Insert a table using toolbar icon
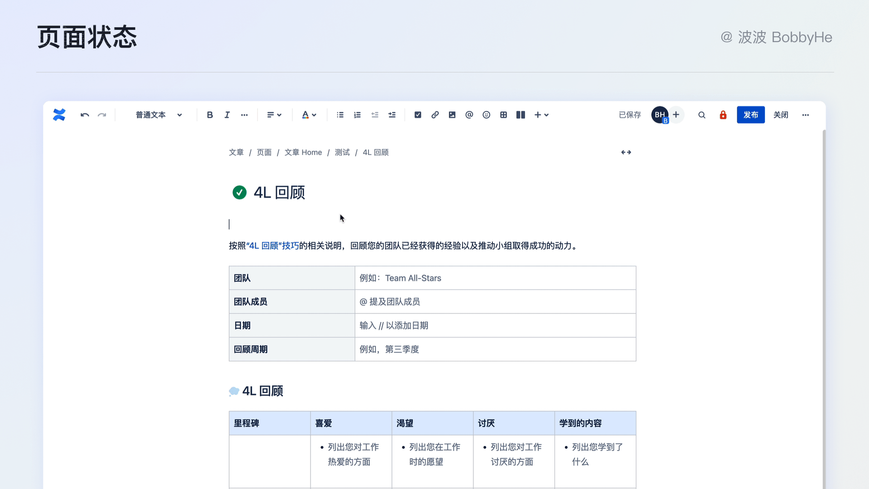Image resolution: width=869 pixels, height=489 pixels. pyautogui.click(x=503, y=115)
